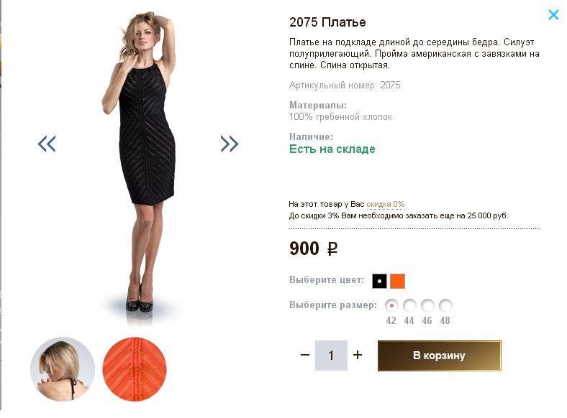Choose the orange color swatch
Screen dimensions: 567x418
coord(397,281)
